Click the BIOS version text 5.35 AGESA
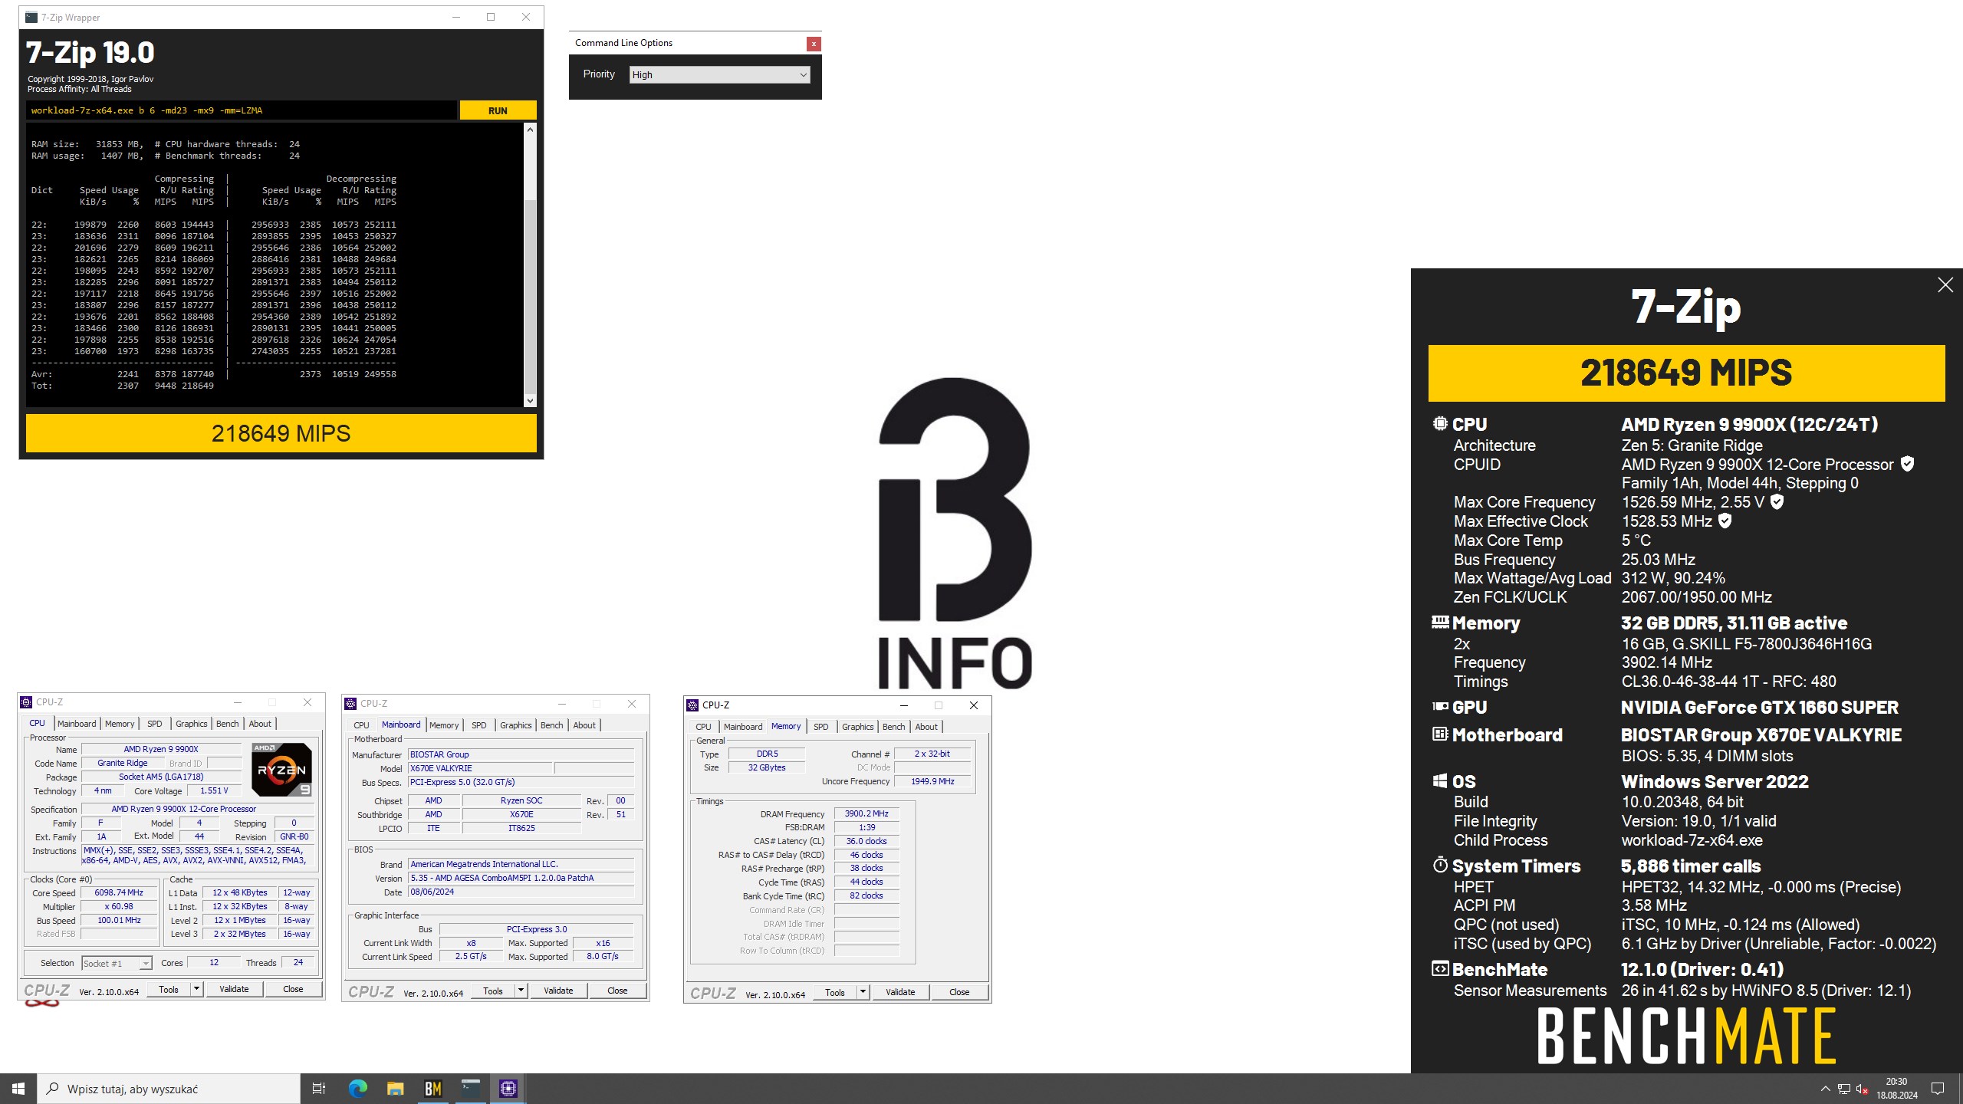This screenshot has width=1963, height=1104. (521, 879)
